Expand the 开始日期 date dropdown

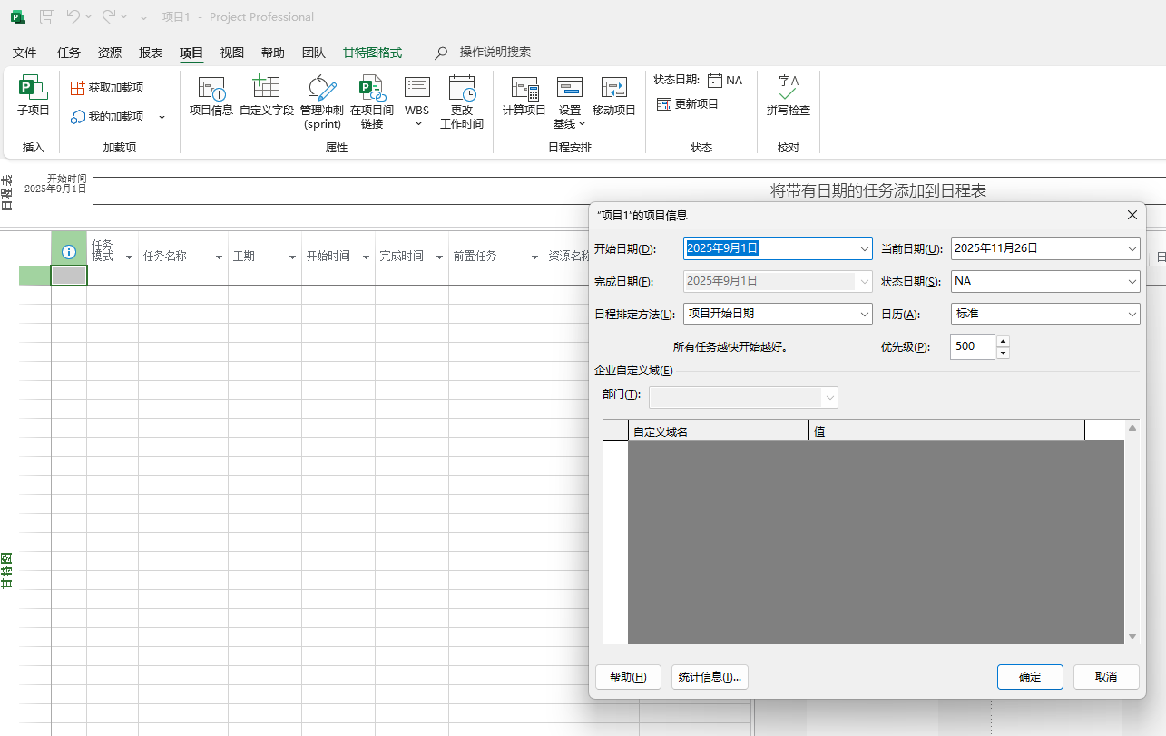pyautogui.click(x=865, y=248)
